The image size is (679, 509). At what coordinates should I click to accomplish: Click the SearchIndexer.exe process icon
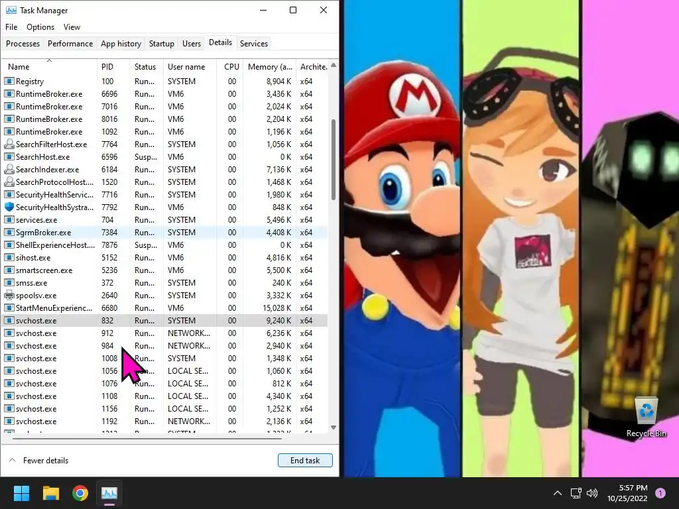[x=9, y=169]
